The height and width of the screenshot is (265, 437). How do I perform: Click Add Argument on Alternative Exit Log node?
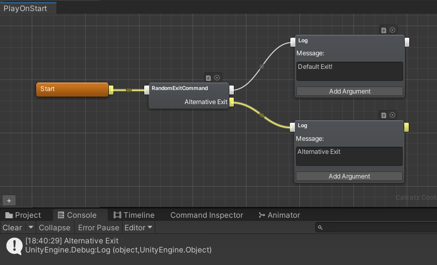coord(349,176)
